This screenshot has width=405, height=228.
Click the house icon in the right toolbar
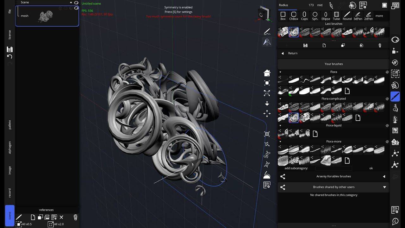395,142
